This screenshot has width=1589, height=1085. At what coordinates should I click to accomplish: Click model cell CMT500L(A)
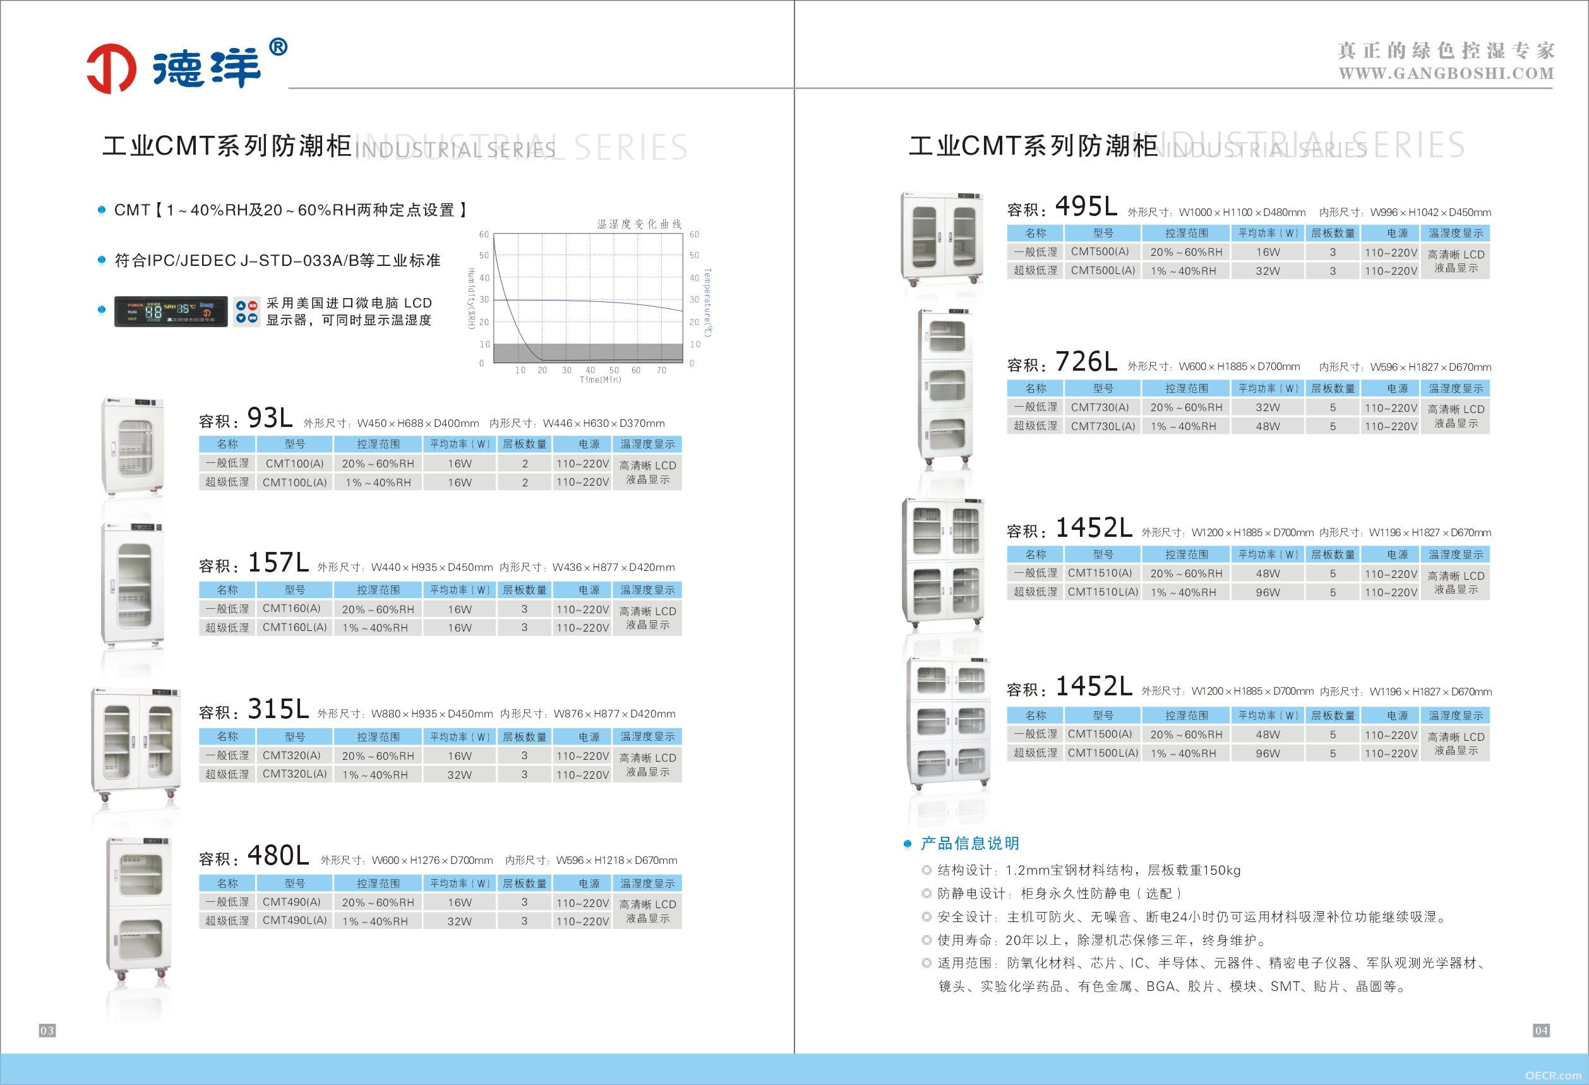[x=1102, y=270]
